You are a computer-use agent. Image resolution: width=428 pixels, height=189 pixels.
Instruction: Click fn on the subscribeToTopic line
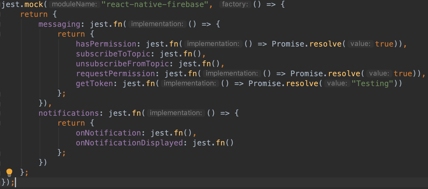coord(188,54)
